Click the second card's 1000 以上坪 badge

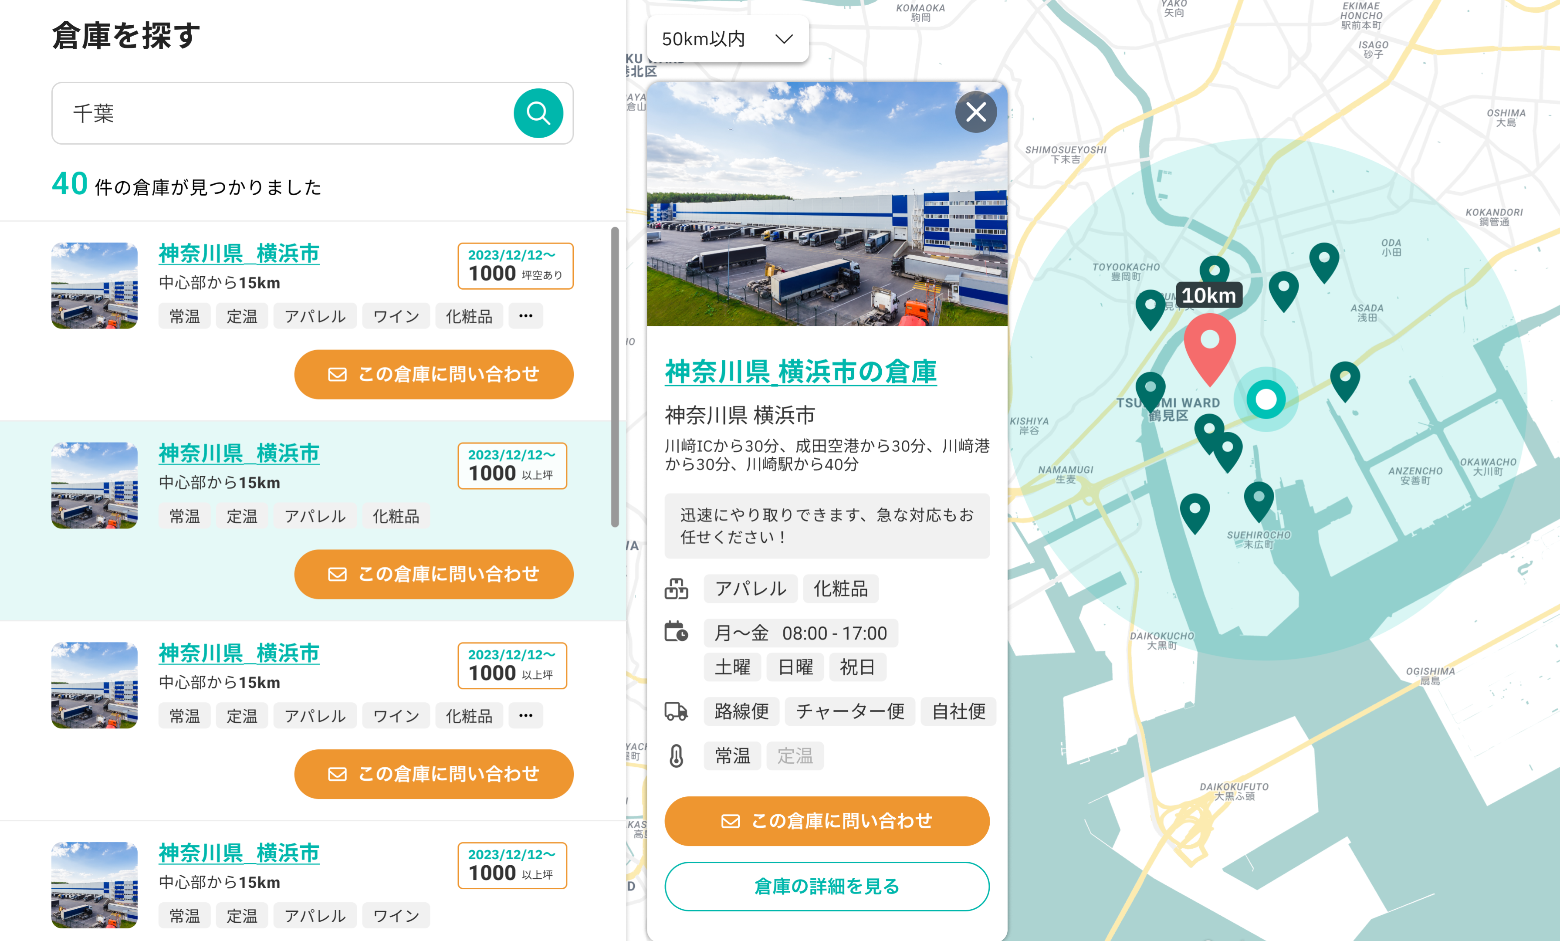coord(512,465)
